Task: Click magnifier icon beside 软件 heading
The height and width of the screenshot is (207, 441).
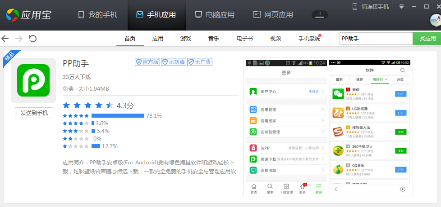Action: coord(403,70)
